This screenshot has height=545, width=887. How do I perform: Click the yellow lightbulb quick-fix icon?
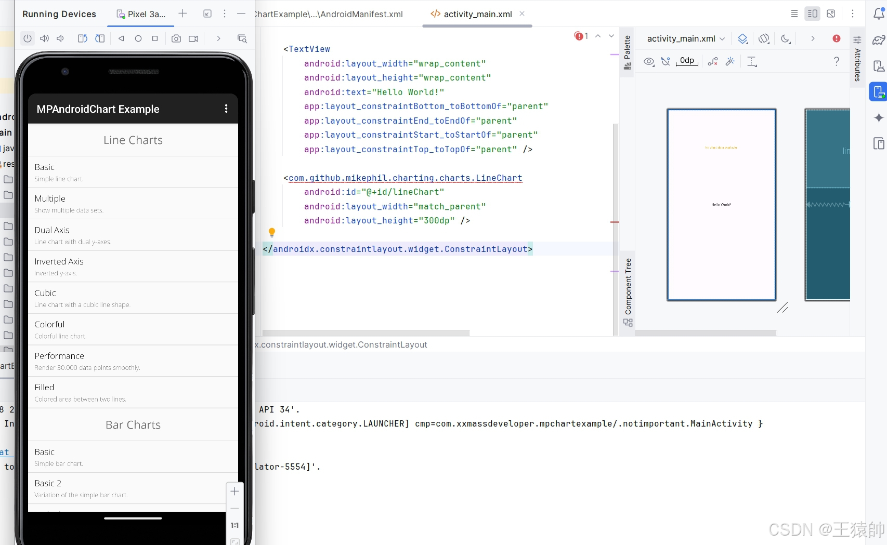[271, 232]
